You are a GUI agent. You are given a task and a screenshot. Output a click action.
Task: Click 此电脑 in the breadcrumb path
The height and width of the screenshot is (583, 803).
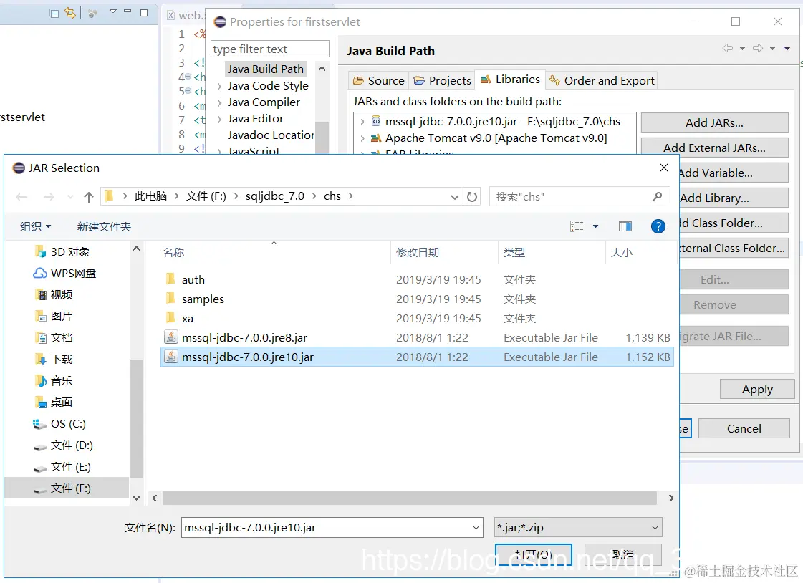tap(150, 196)
